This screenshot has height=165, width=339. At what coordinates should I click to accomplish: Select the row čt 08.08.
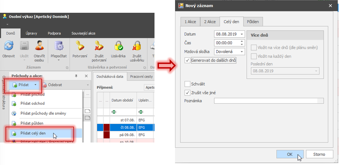[x=126, y=127]
